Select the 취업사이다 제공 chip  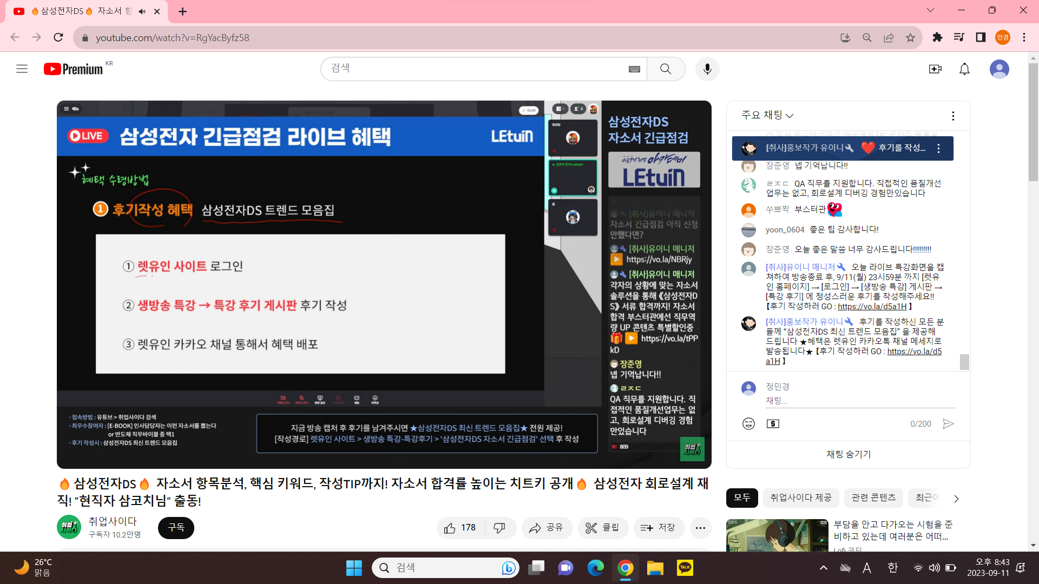click(800, 497)
